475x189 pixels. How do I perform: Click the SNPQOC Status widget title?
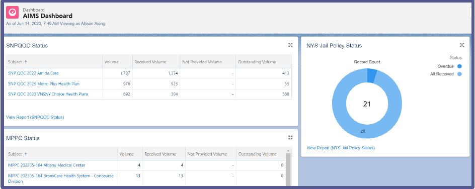pyautogui.click(x=27, y=46)
